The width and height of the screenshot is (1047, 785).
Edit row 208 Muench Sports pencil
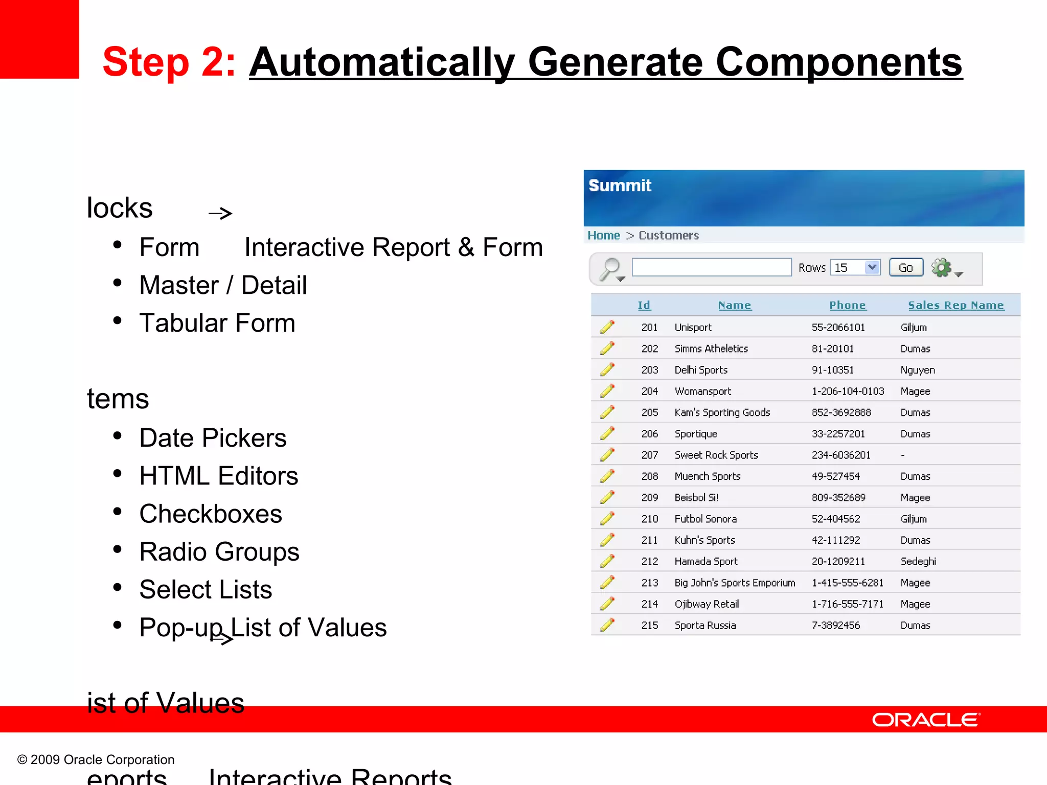[607, 476]
